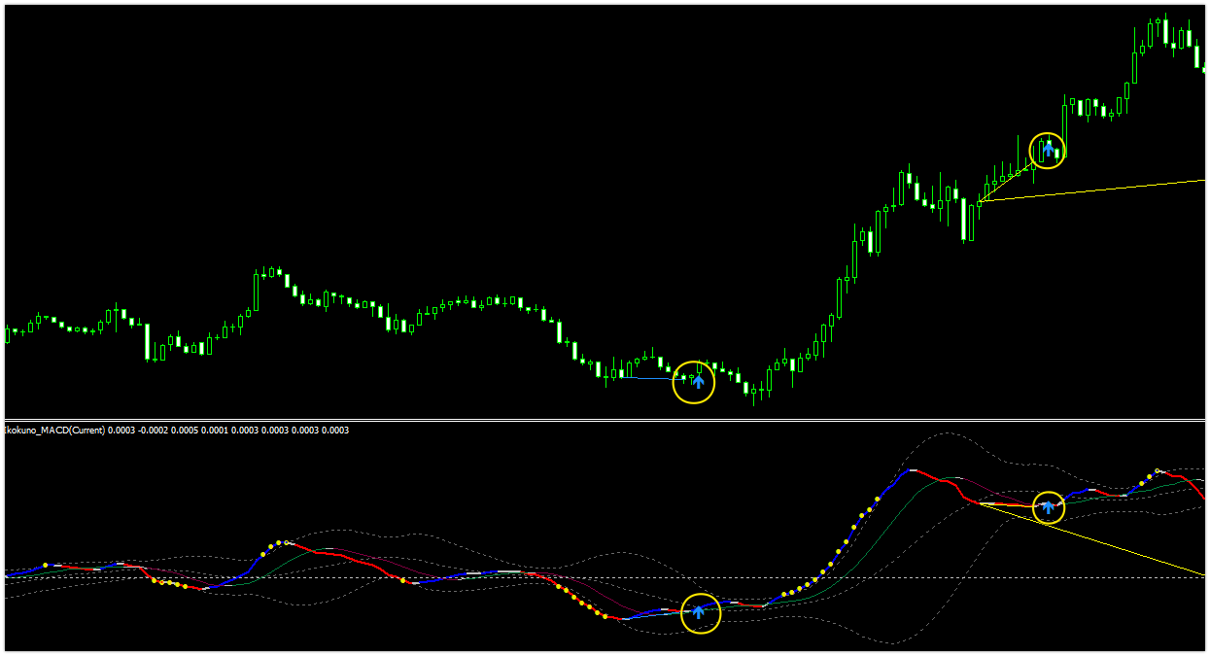Select the blue up arrow at the MACD line's low
This screenshot has height=656, width=1210.
698,611
